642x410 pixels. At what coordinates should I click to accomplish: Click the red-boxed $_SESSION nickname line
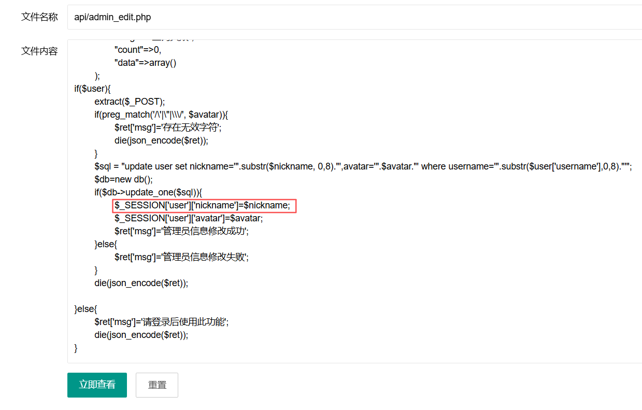point(204,206)
